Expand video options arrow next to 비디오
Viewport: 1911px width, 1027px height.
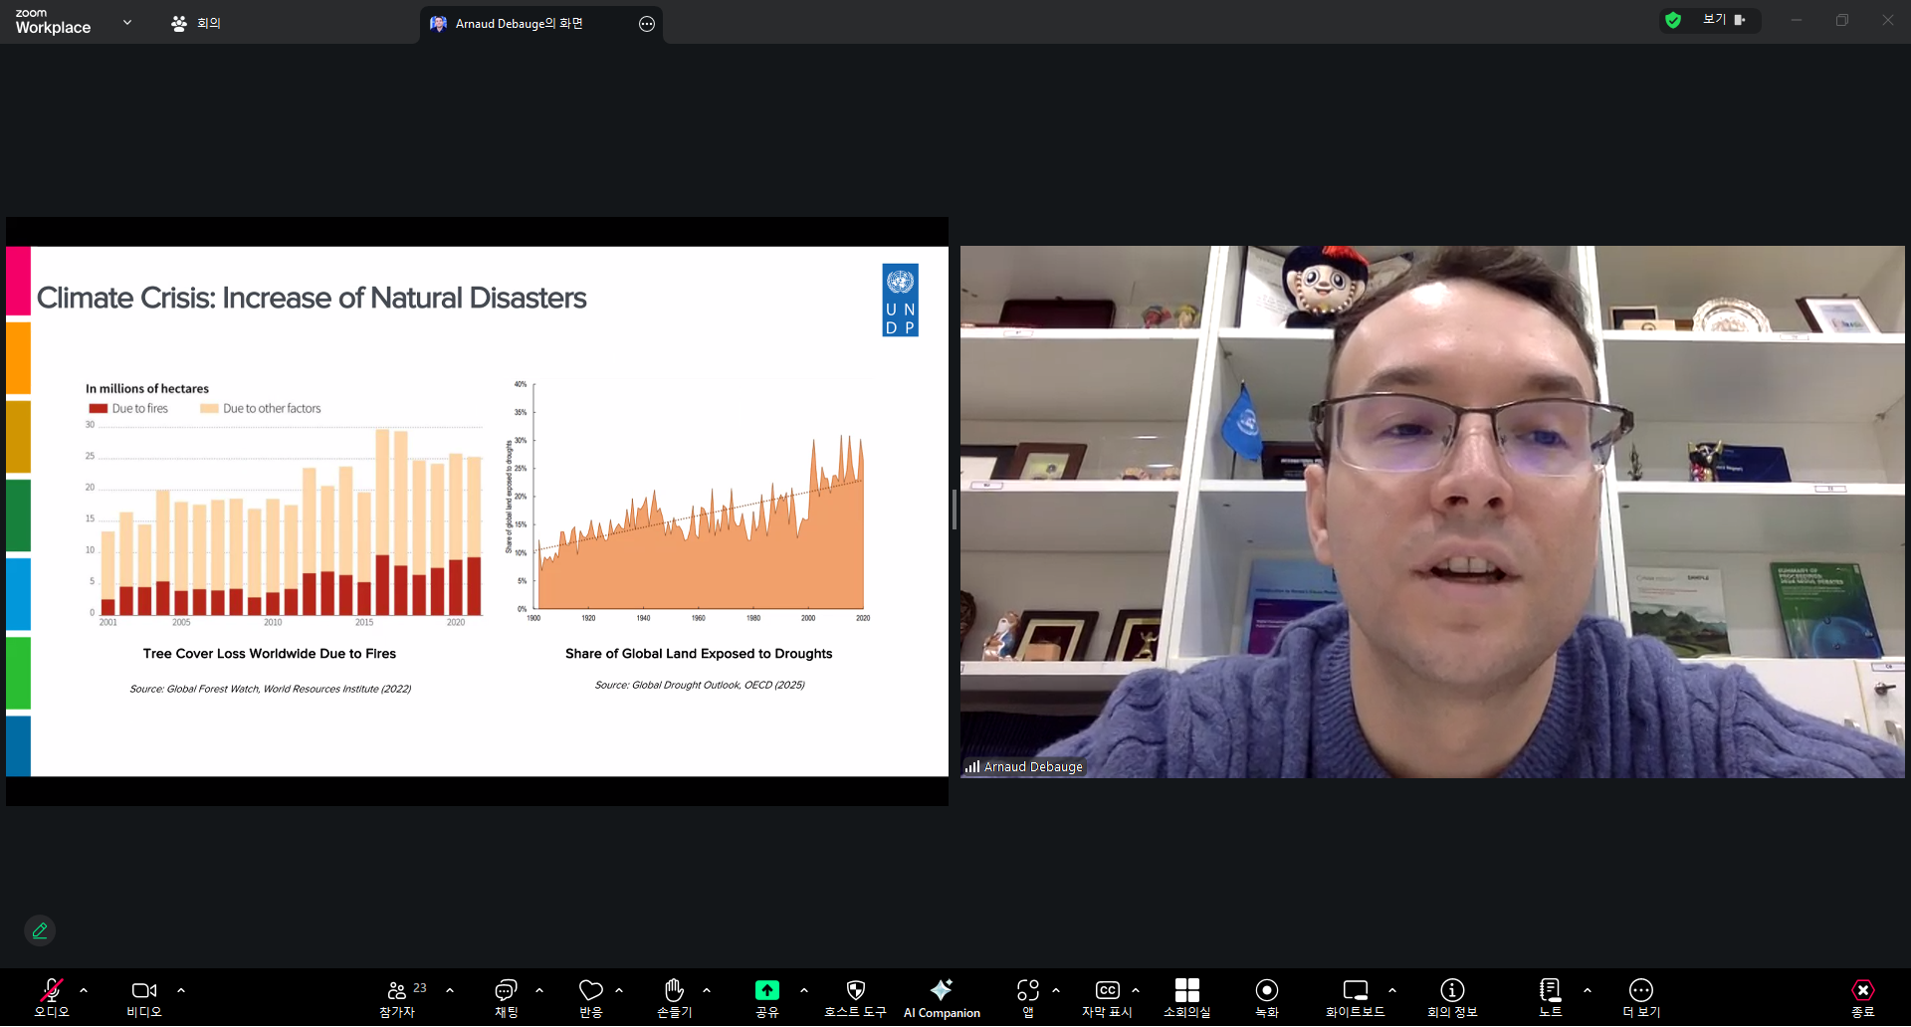[x=181, y=991]
